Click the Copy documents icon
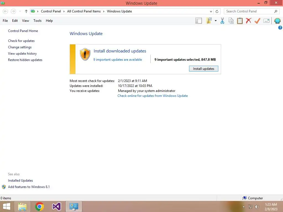 click(231, 21)
